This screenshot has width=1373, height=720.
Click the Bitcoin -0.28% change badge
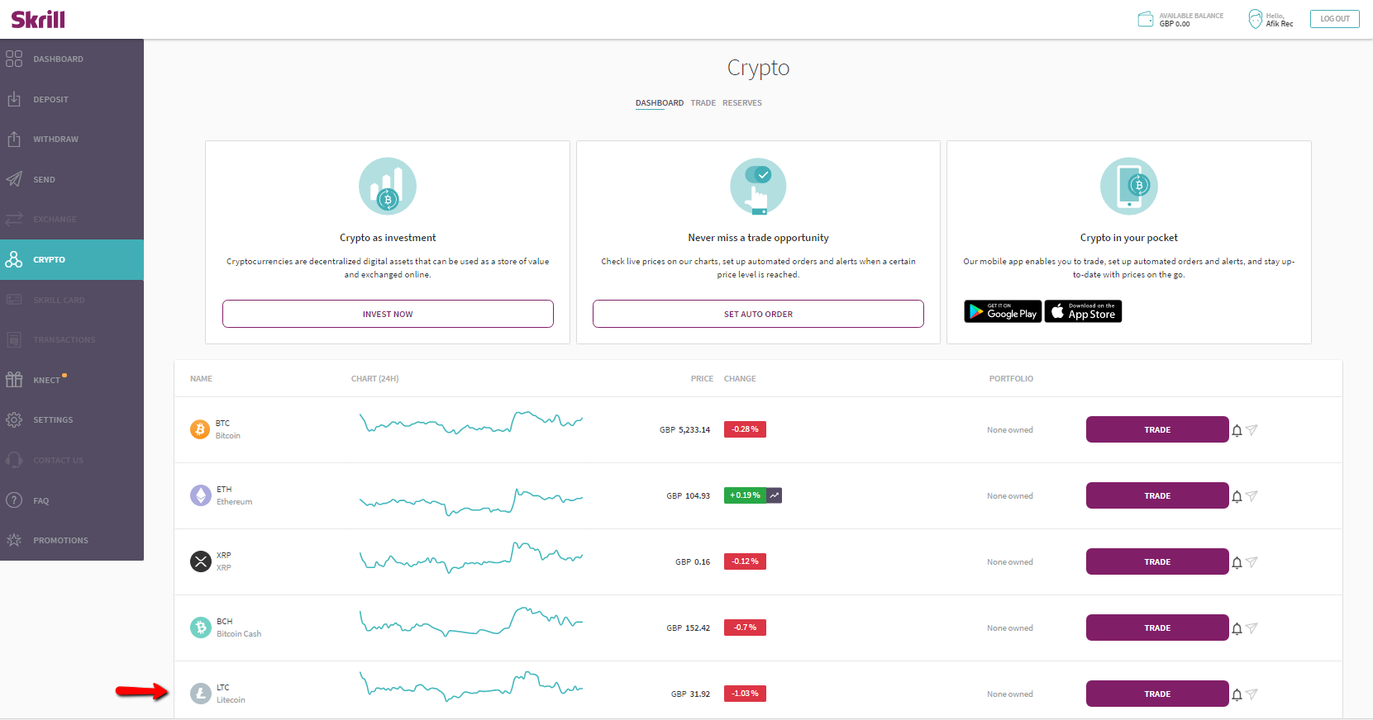(745, 429)
